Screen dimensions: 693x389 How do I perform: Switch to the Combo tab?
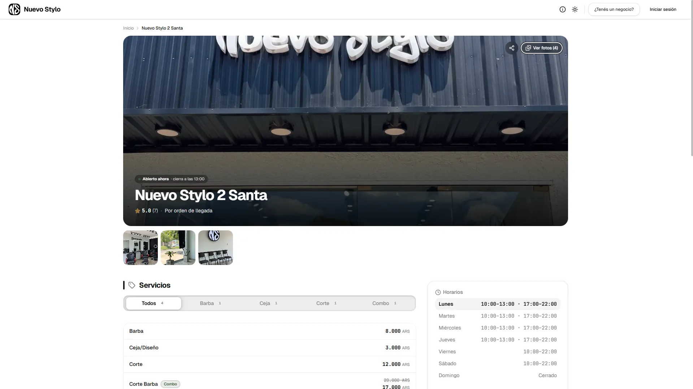pyautogui.click(x=384, y=303)
